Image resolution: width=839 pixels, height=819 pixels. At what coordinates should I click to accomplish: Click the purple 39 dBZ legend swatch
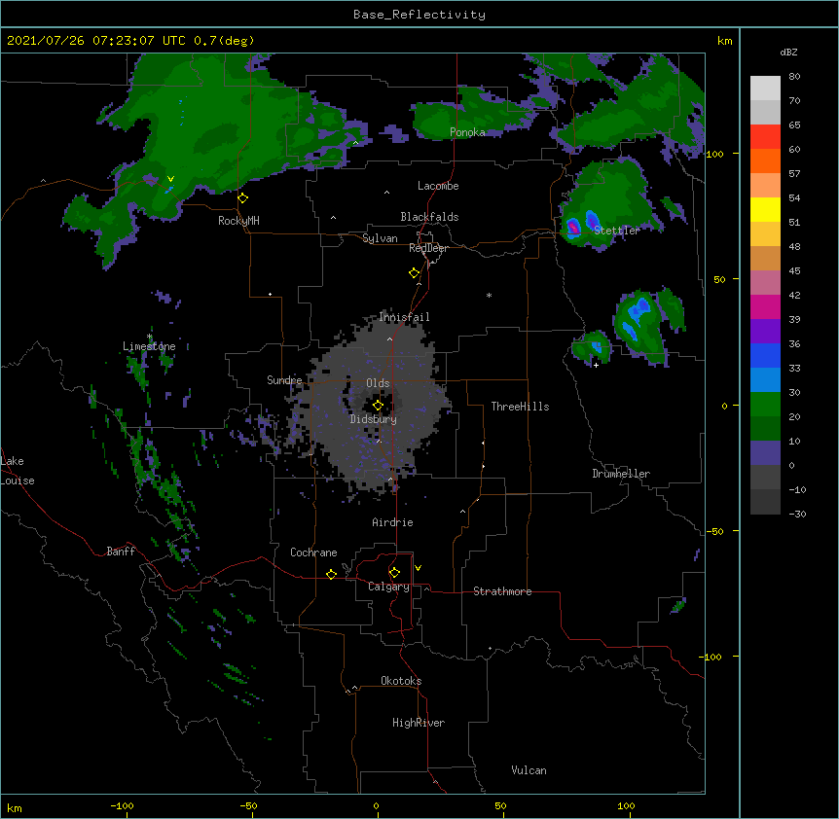[765, 332]
